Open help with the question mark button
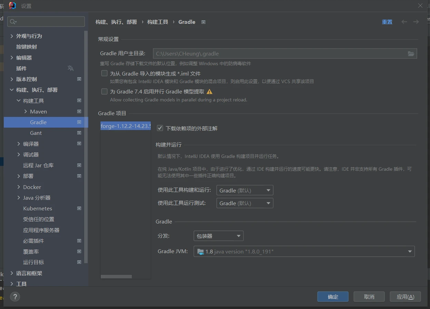 (x=15, y=297)
